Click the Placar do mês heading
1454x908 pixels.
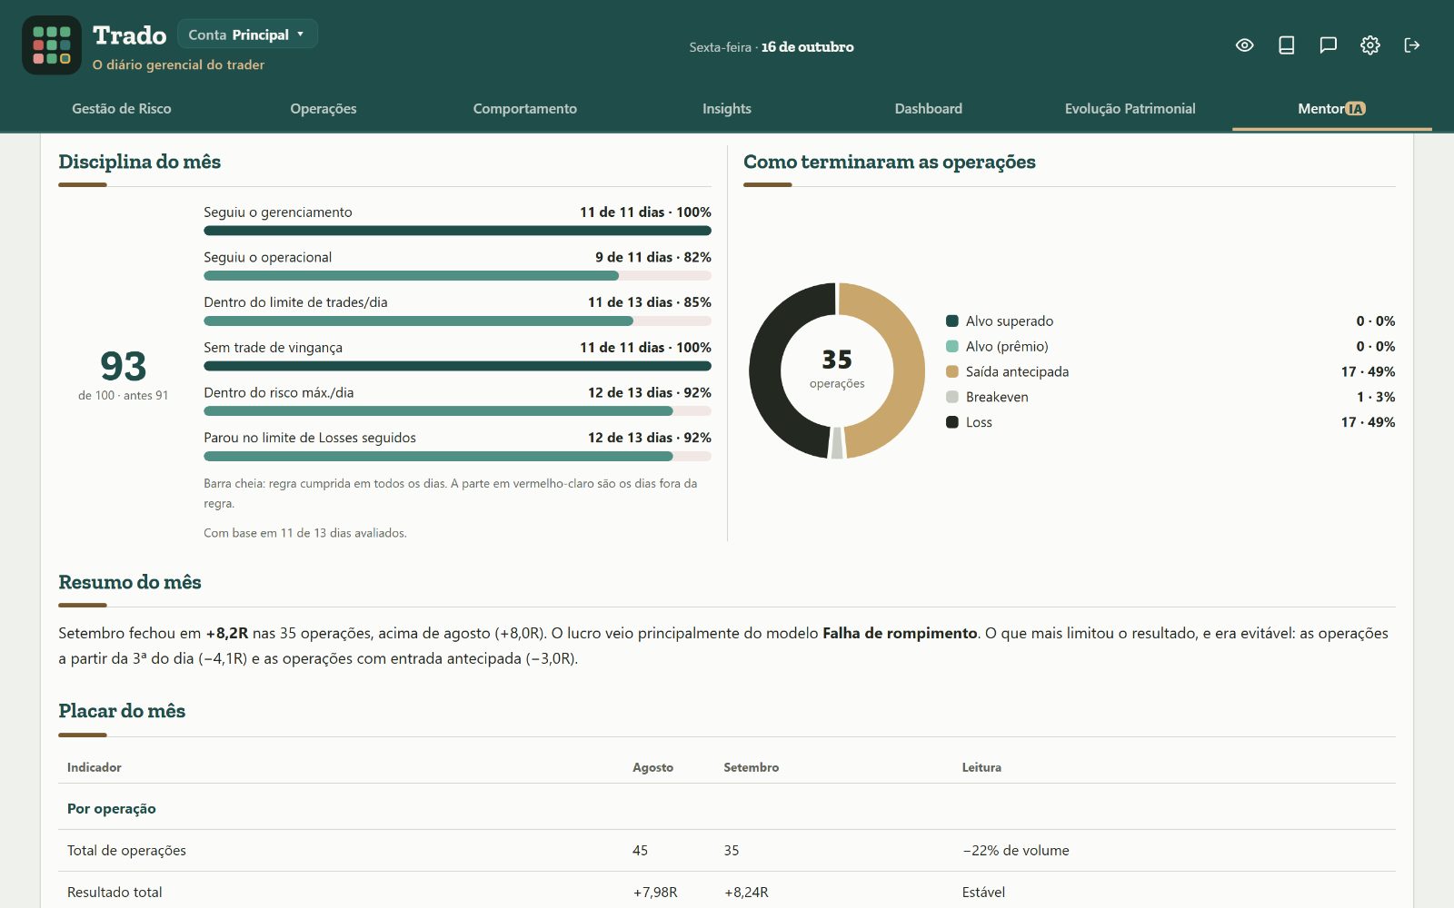[122, 711]
